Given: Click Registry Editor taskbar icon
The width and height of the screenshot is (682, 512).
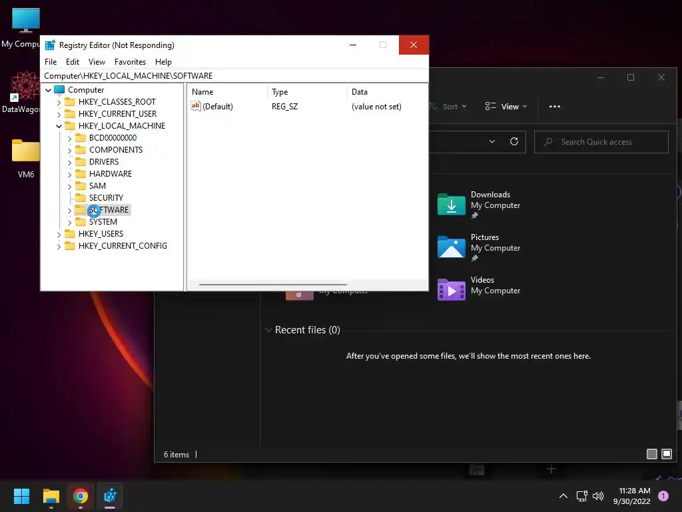Looking at the screenshot, I should point(110,496).
